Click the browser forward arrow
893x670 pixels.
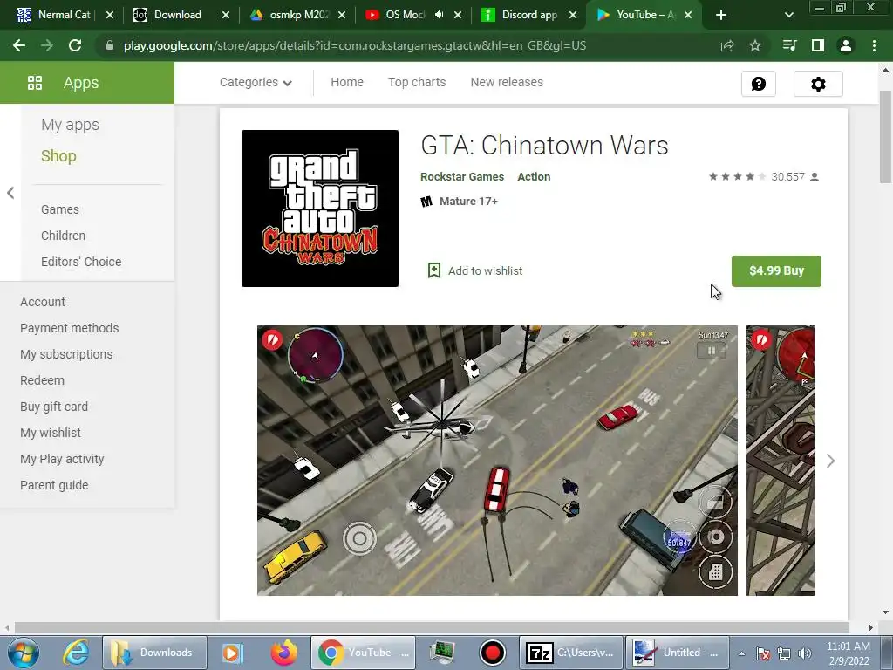[47, 45]
